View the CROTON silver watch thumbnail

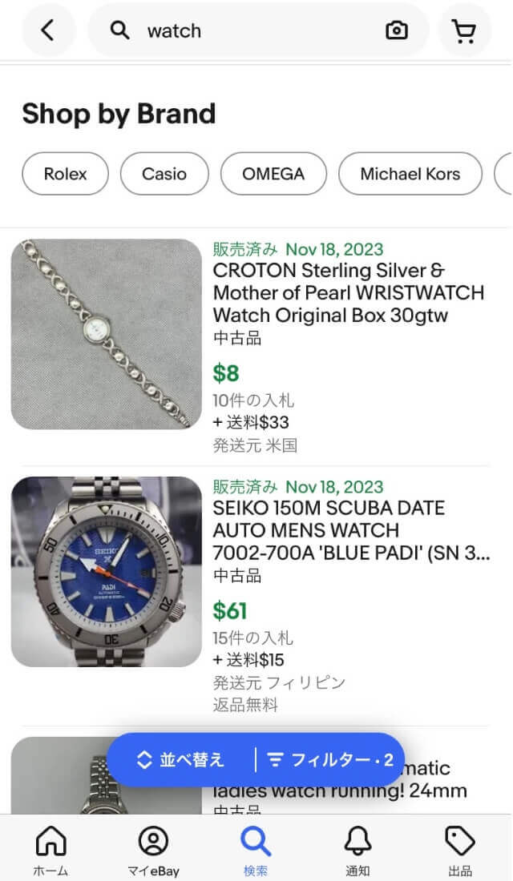107,334
